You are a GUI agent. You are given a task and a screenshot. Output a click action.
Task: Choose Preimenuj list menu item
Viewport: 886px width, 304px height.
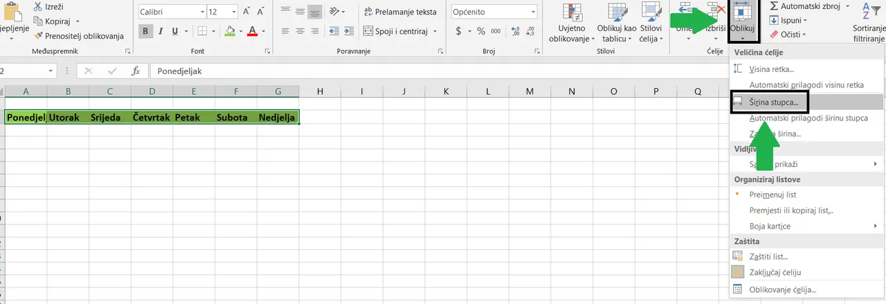coord(807,195)
